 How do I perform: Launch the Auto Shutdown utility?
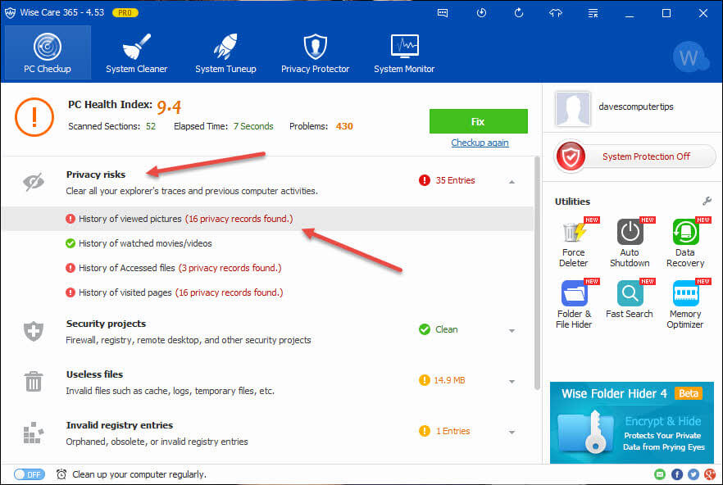[x=630, y=243]
